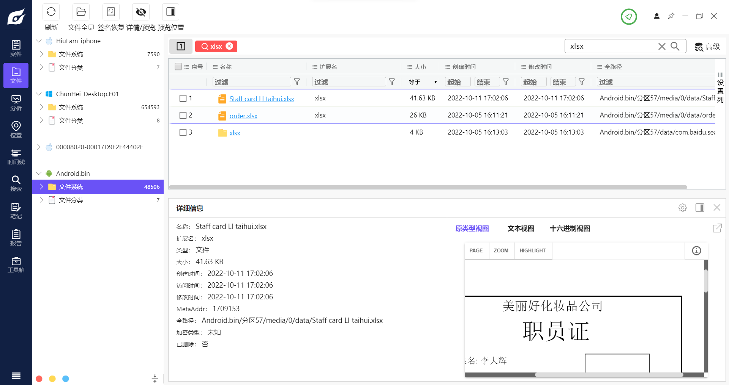The height and width of the screenshot is (385, 729).
Task: Open the 文件 file sidebar section
Action: [x=16, y=75]
